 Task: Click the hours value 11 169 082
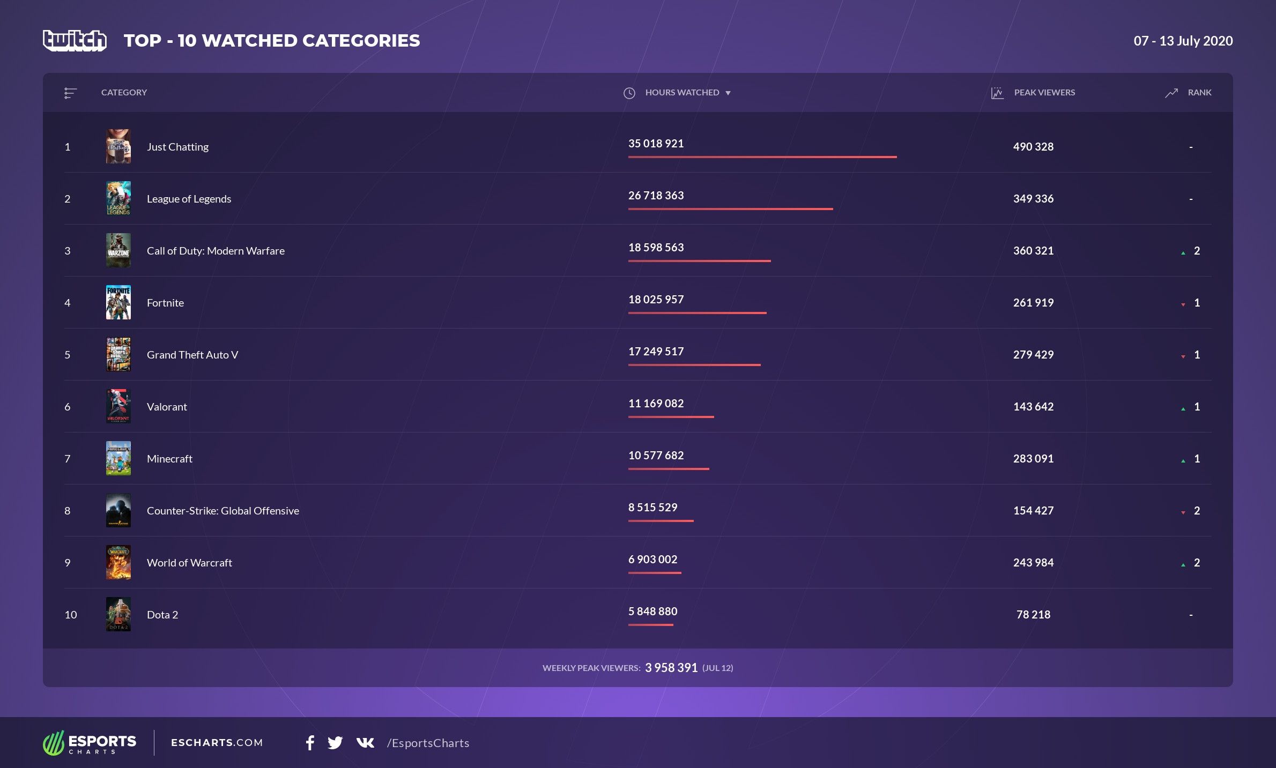pos(656,404)
